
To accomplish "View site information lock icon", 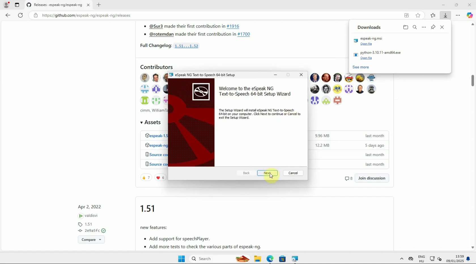I will point(35,15).
